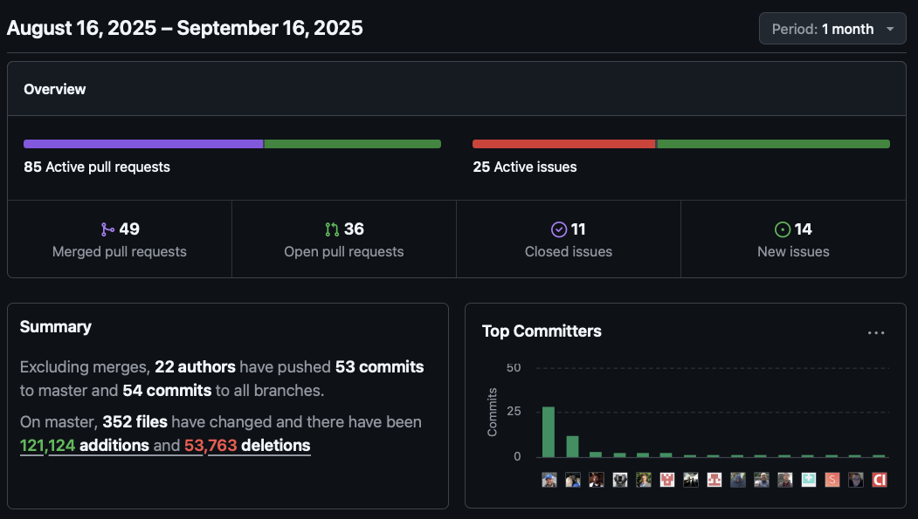Open the Period: 1 month dropdown

pyautogui.click(x=832, y=29)
